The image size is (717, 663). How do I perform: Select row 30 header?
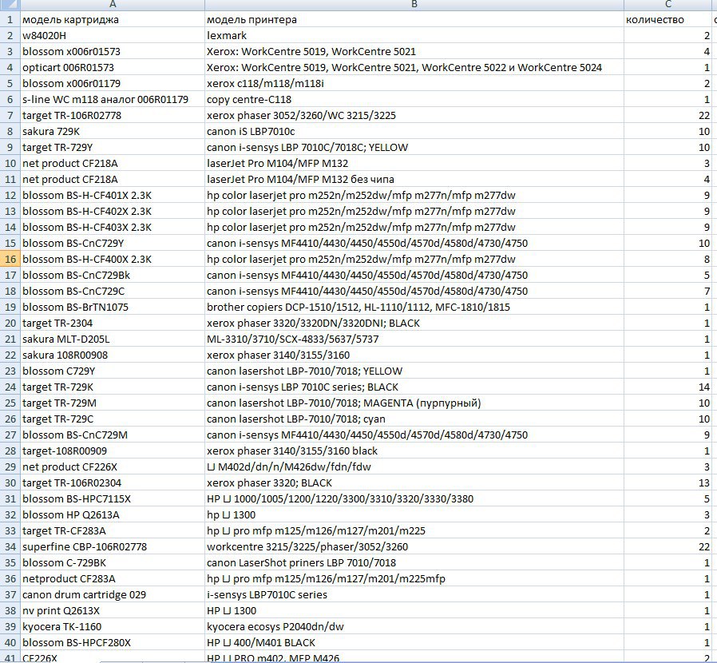click(10, 483)
